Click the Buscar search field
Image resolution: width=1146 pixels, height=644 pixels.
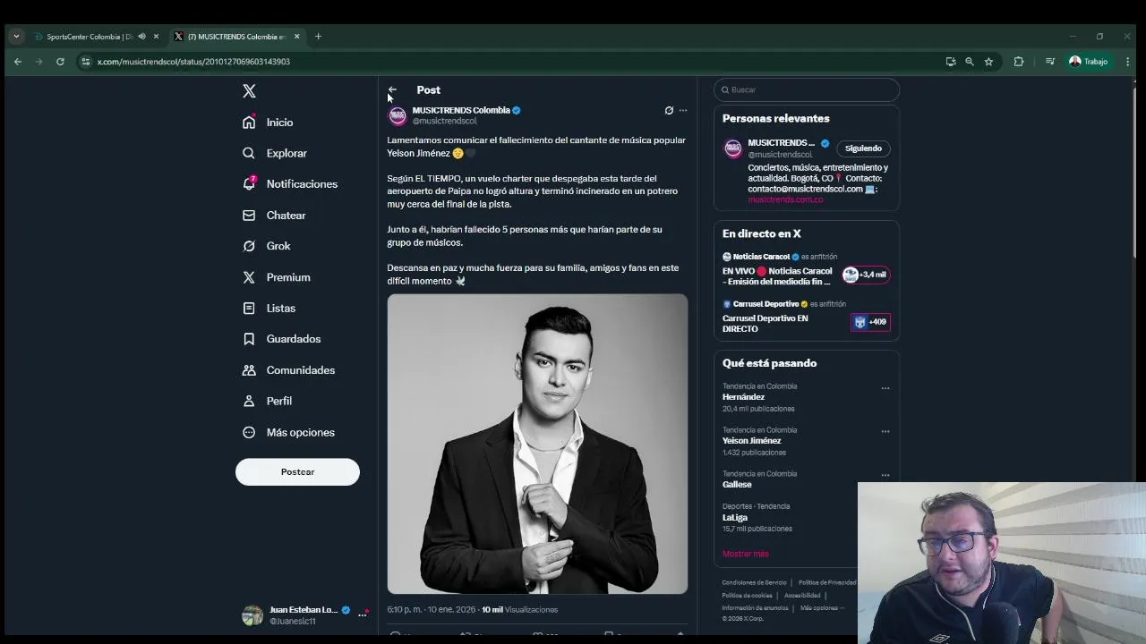tap(806, 90)
